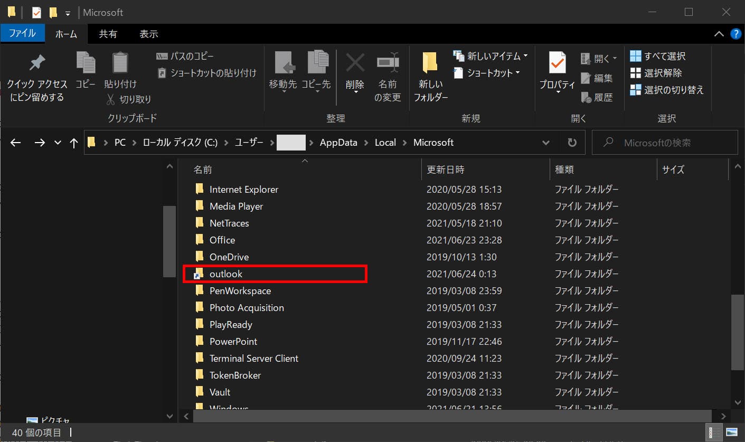Click the Rename (名前の変更) icon
The height and width of the screenshot is (442, 745).
(x=388, y=63)
